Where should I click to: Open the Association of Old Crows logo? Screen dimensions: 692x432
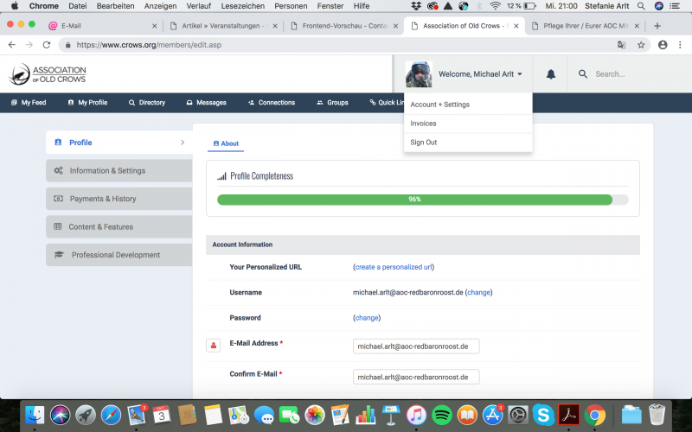click(x=48, y=74)
